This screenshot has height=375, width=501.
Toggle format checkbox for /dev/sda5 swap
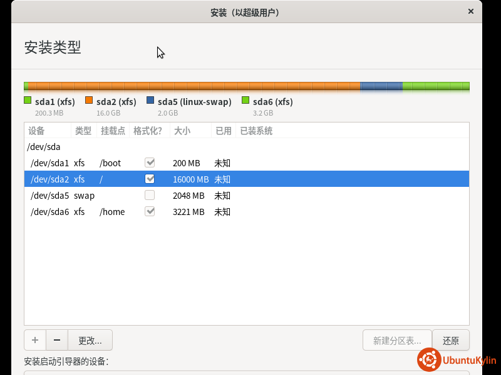(x=150, y=195)
